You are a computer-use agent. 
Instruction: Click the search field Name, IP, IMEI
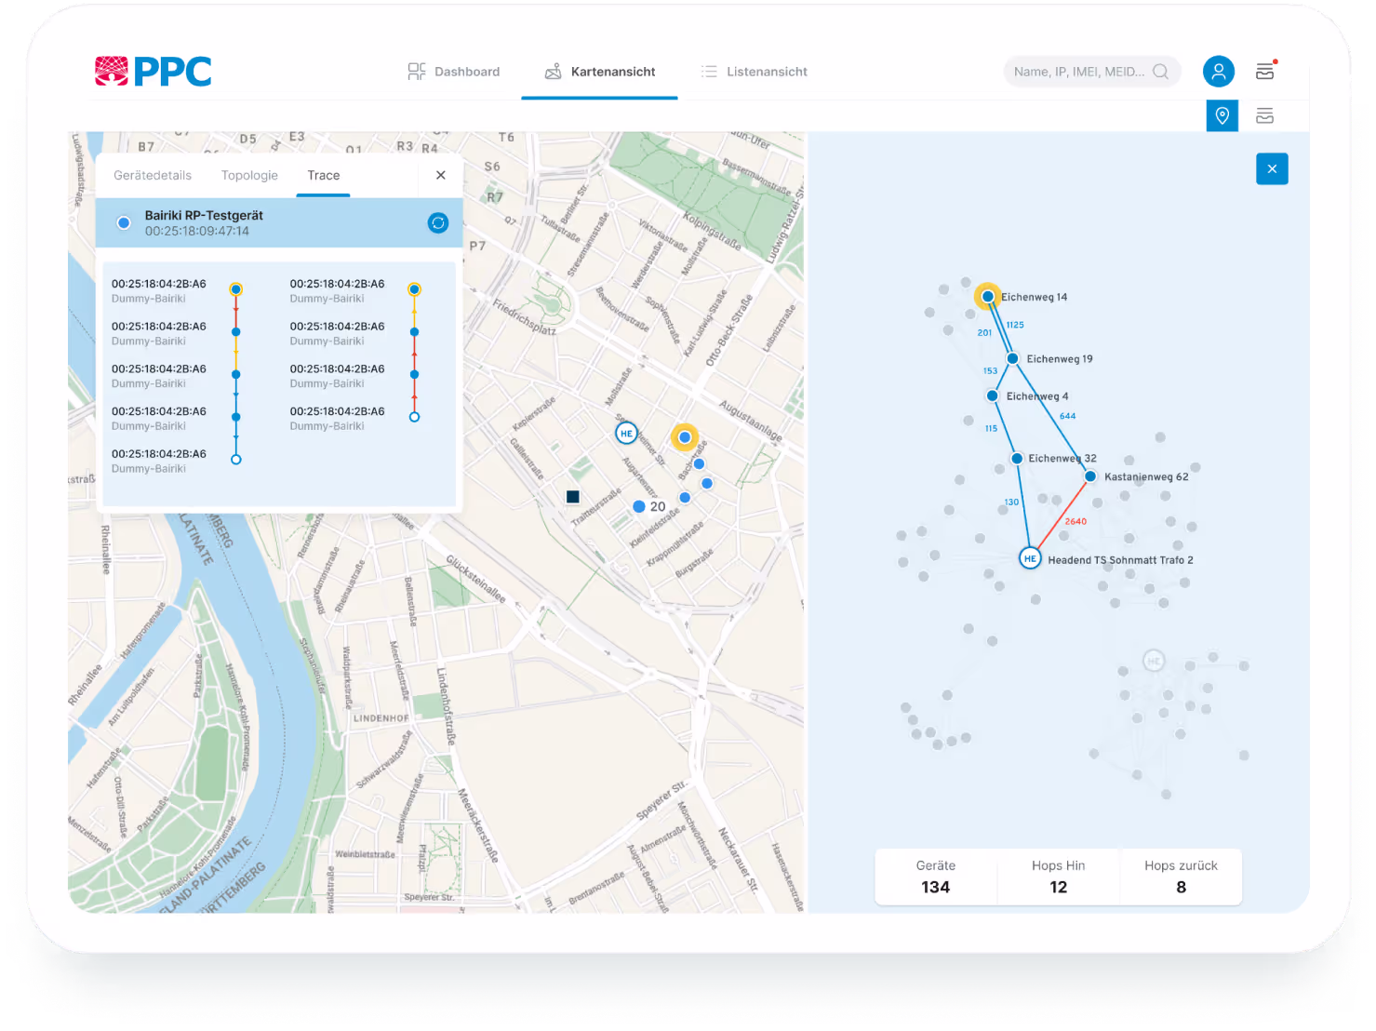coord(1091,72)
